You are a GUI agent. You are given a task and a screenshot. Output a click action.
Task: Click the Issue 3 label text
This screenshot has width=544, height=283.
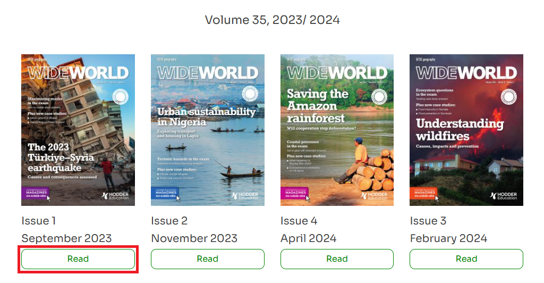[x=428, y=221]
